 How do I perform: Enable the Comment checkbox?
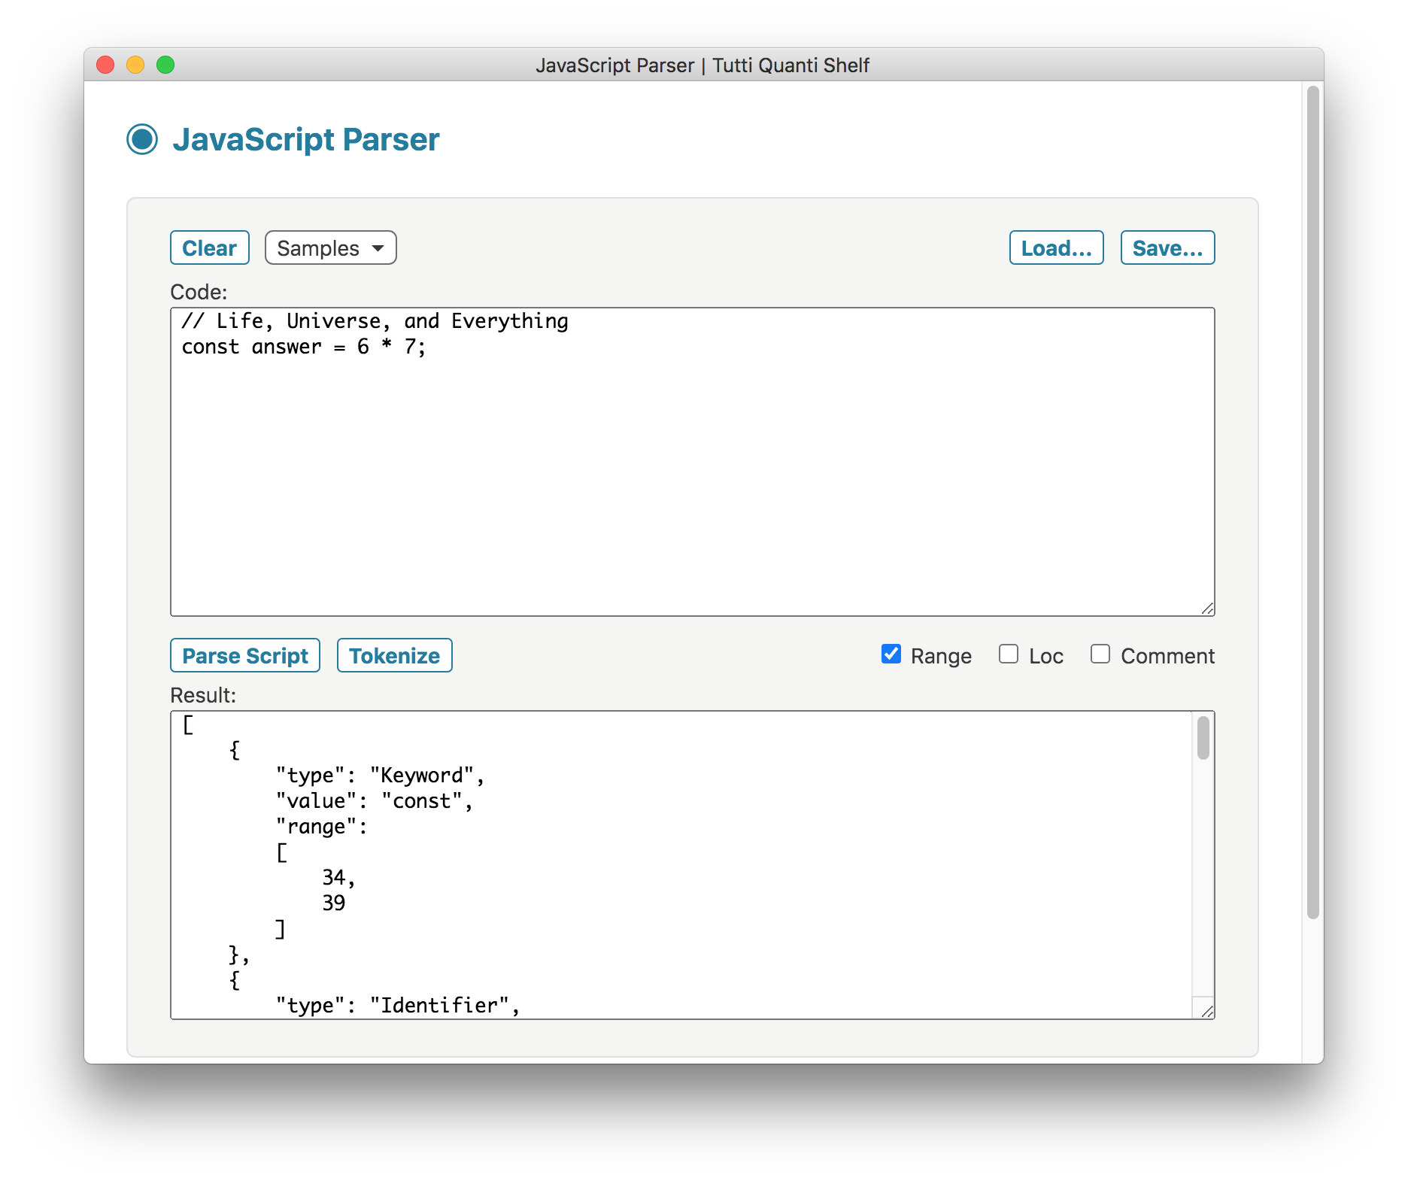click(x=1100, y=654)
